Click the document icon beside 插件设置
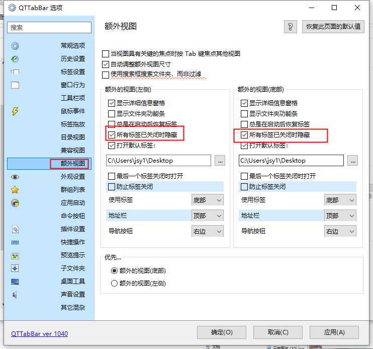This screenshot has height=349, width=373. (15, 229)
